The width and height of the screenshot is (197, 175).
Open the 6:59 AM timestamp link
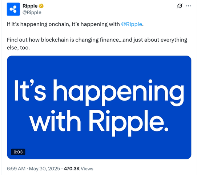16,168
